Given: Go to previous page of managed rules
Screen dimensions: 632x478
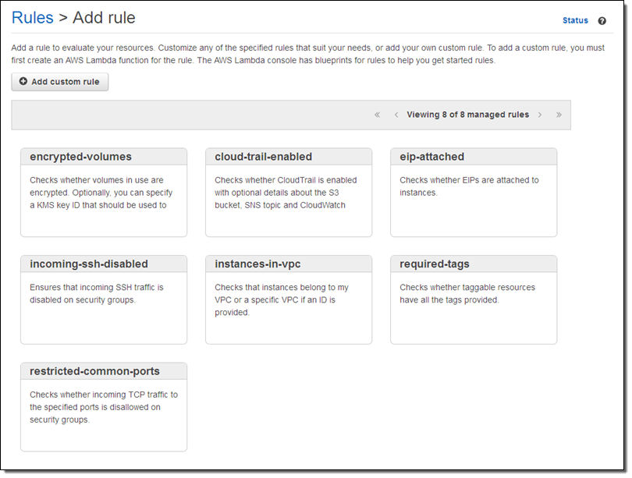Looking at the screenshot, I should point(396,115).
